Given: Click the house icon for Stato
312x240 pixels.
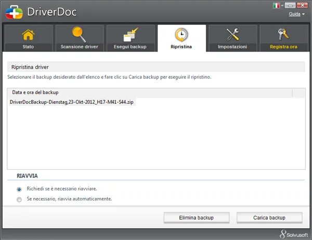Looking at the screenshot, I should click(x=28, y=35).
